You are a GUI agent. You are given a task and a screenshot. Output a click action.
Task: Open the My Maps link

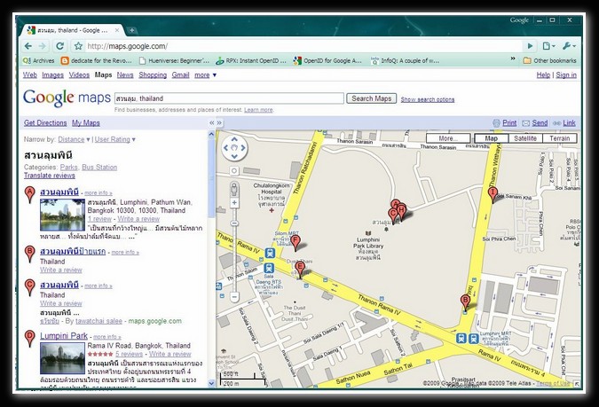point(86,123)
